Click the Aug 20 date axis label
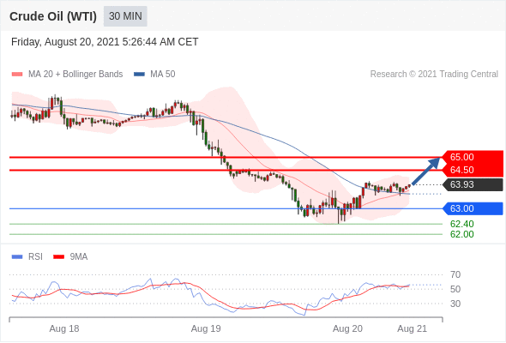This screenshot has width=506, height=343. (347, 328)
